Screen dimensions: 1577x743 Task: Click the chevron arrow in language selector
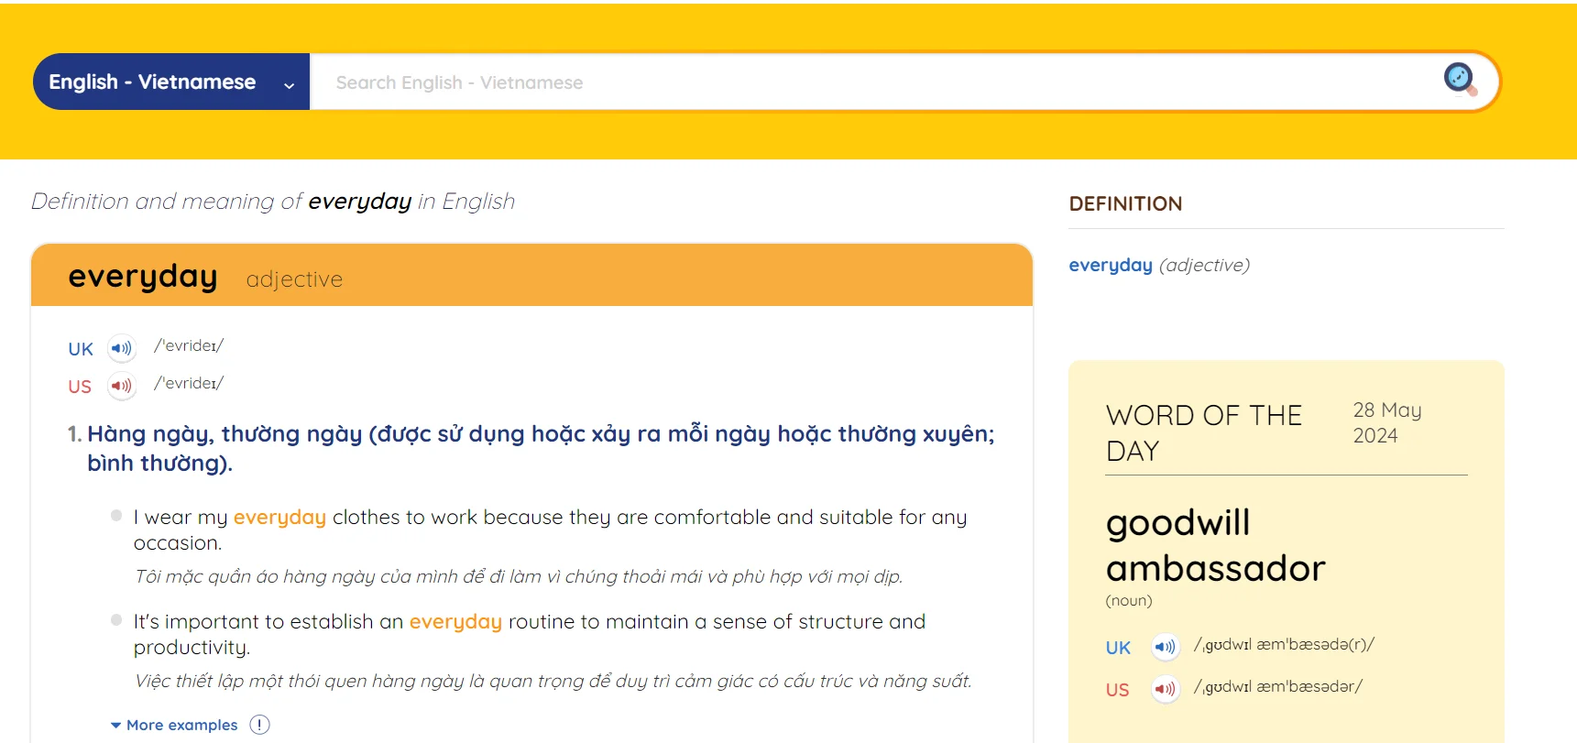(x=289, y=85)
